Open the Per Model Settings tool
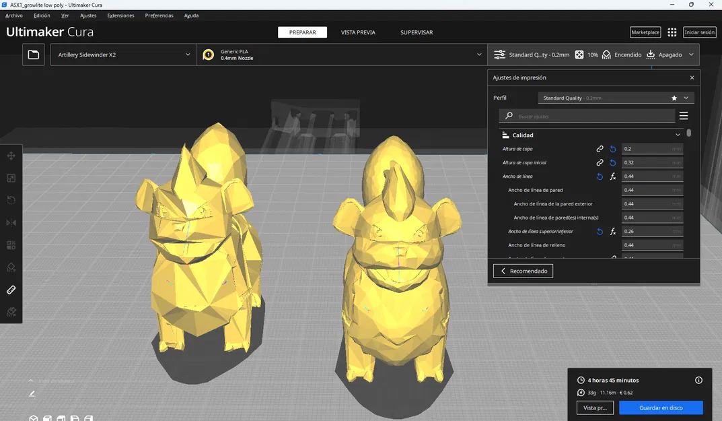 point(11,245)
